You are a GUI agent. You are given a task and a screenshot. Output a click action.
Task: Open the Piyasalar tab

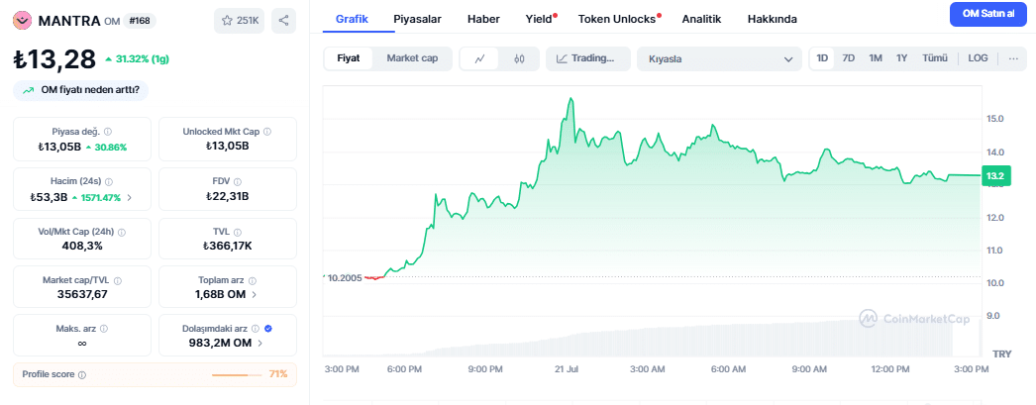coord(418,19)
